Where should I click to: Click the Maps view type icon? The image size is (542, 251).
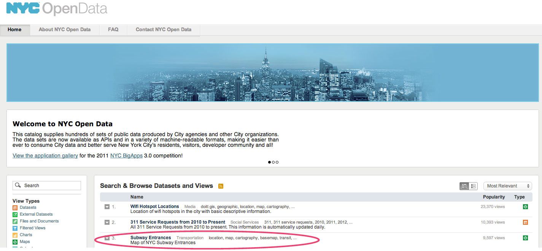(x=15, y=241)
